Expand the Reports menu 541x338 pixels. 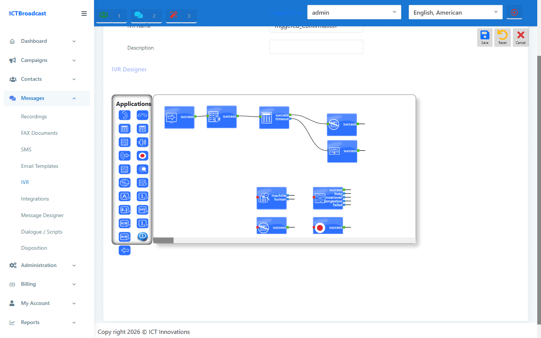point(47,322)
